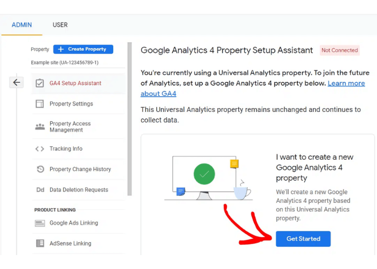Viewport: 377px width, 269px height.
Task: Click the Property Access Management people icon
Action: tap(40, 126)
